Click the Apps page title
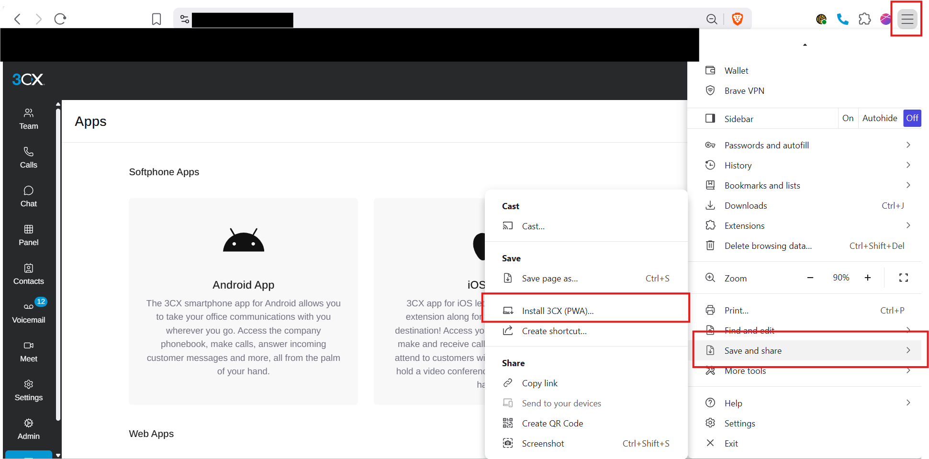 coord(90,122)
